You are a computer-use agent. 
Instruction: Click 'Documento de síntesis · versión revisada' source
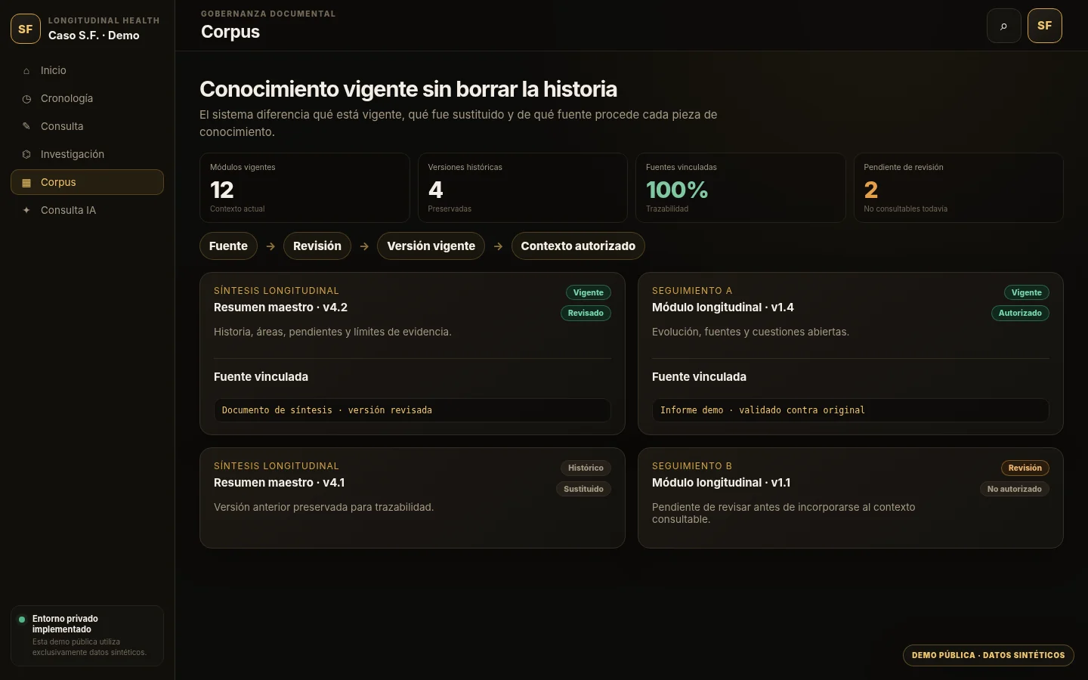[x=413, y=410]
